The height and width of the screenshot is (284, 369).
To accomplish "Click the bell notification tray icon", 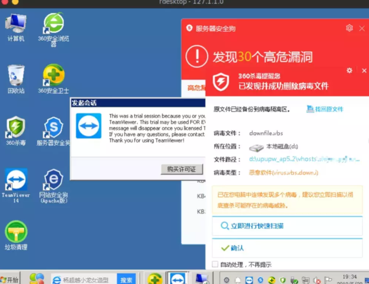I will [x=238, y=280].
